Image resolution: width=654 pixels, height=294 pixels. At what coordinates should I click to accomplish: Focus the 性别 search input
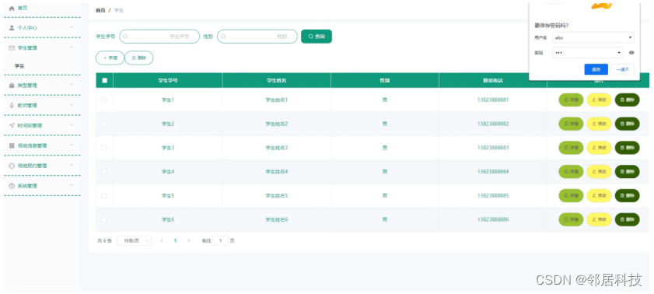[257, 37]
